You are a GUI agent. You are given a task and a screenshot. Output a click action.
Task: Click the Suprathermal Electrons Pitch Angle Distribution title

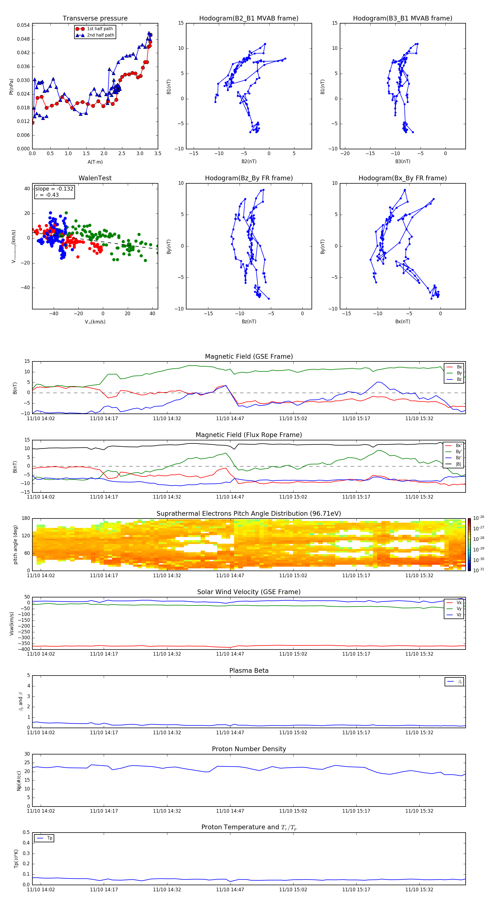coord(249,514)
